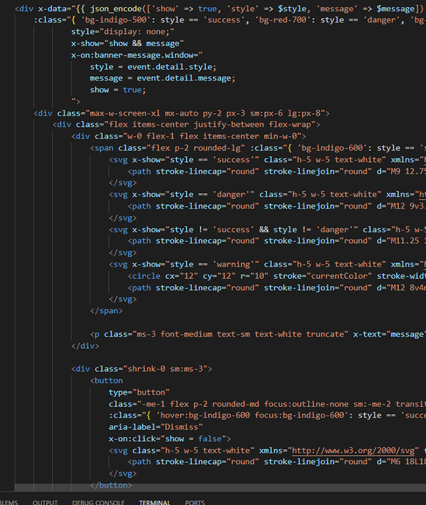The height and width of the screenshot is (505, 426).
Task: Select the TERMINAL panel tab
Action: tap(154, 502)
